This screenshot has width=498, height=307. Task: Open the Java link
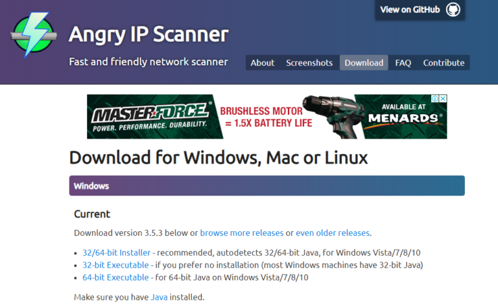point(159,297)
